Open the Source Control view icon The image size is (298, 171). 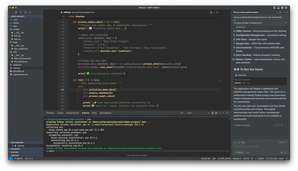click(21, 12)
